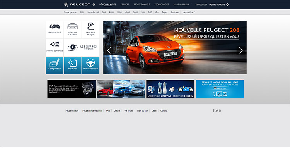This screenshot has height=148, width=290.
Task: Open the Mon devis en ligne tile
Action: [x=90, y=29]
